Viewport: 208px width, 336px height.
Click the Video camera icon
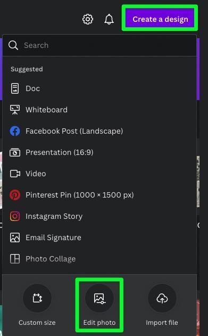click(15, 174)
